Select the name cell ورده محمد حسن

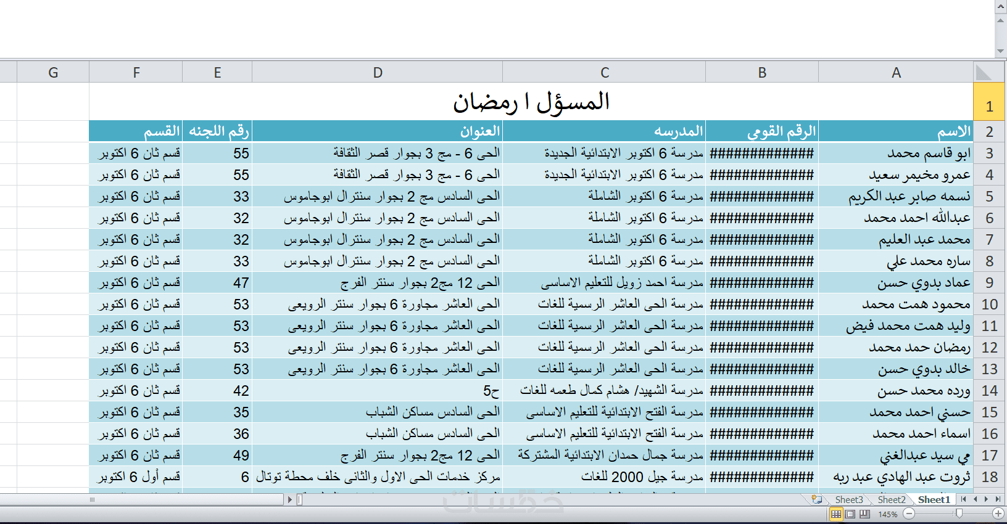[x=896, y=390]
